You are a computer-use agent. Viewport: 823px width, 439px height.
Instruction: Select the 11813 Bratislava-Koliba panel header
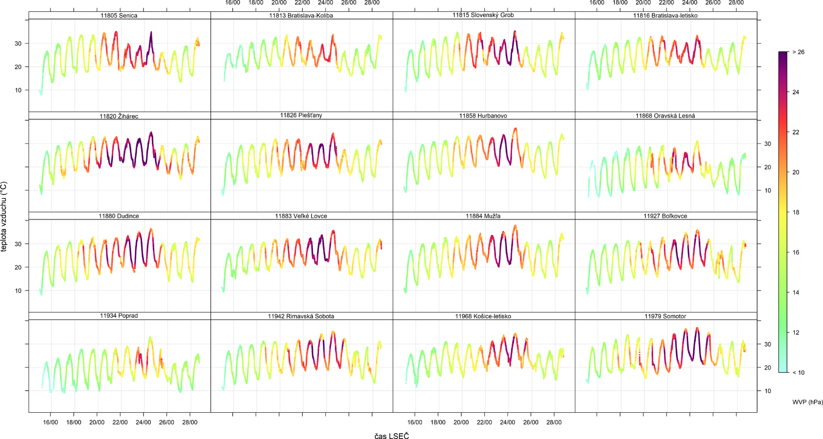301,15
